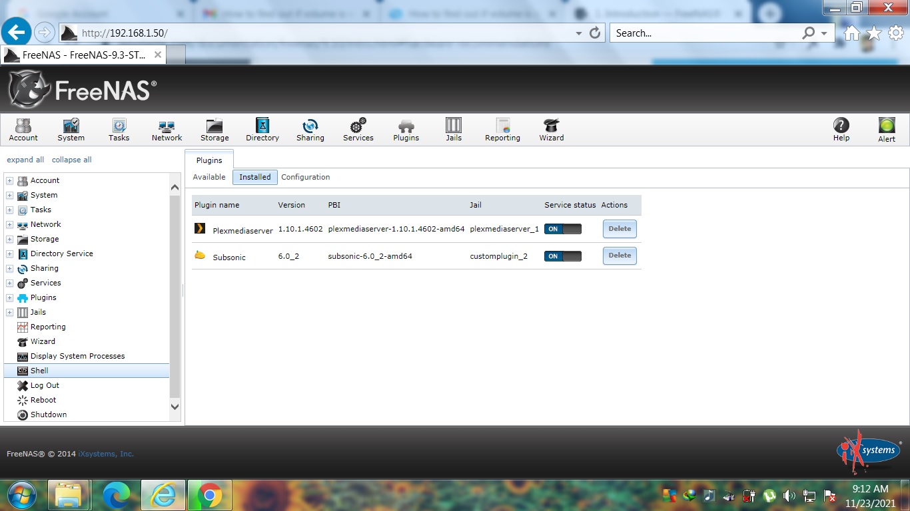Open address bar dropdown arrow
910x511 pixels.
point(578,33)
